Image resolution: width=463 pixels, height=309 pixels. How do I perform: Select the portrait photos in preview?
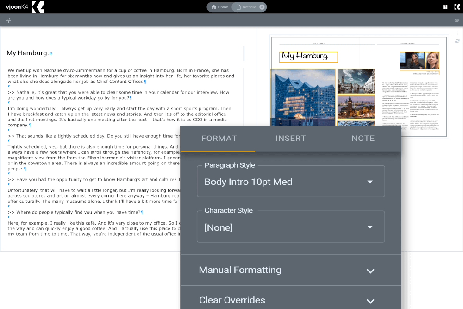[x=419, y=61]
